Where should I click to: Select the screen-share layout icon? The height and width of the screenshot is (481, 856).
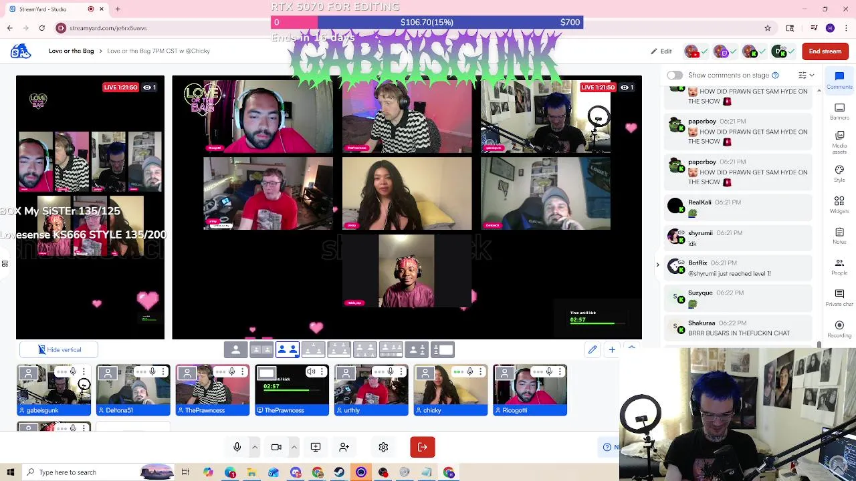(x=443, y=349)
